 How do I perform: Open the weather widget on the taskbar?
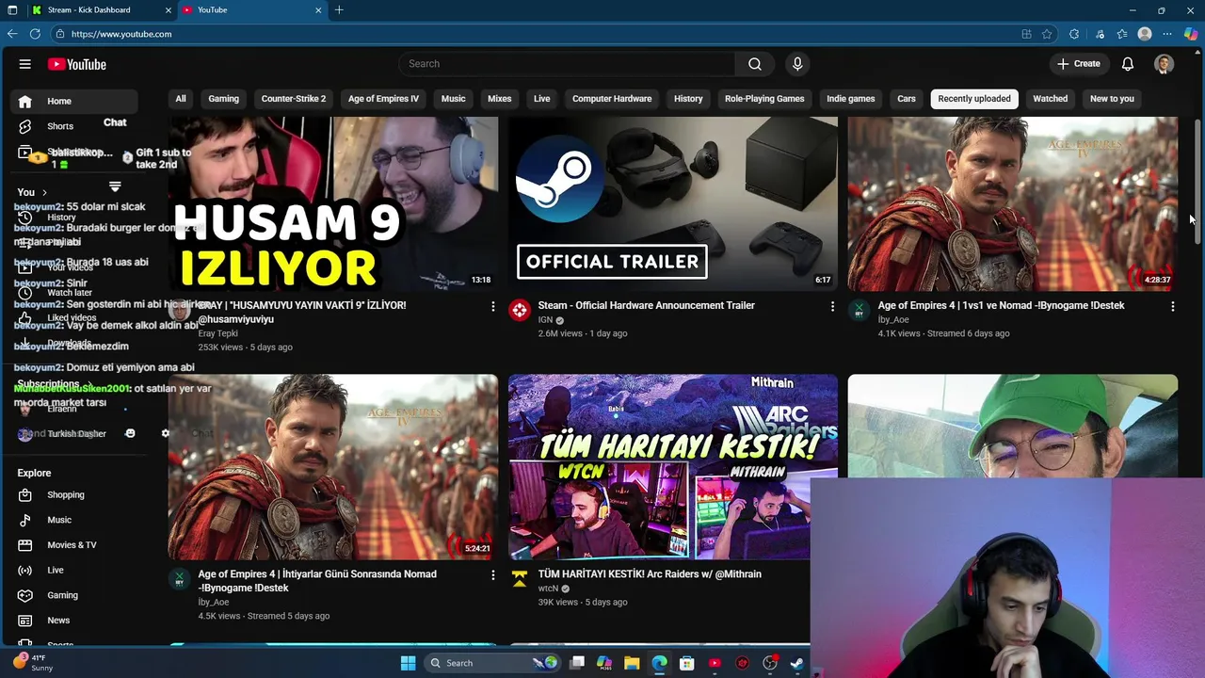[x=33, y=663]
